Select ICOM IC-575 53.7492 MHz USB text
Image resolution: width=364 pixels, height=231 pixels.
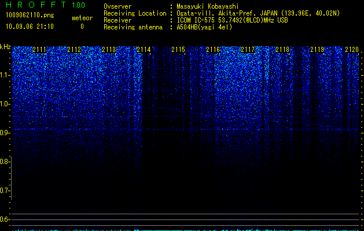[233, 20]
